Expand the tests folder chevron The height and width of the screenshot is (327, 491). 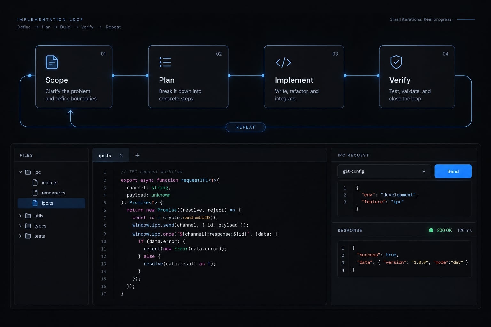pyautogui.click(x=20, y=236)
